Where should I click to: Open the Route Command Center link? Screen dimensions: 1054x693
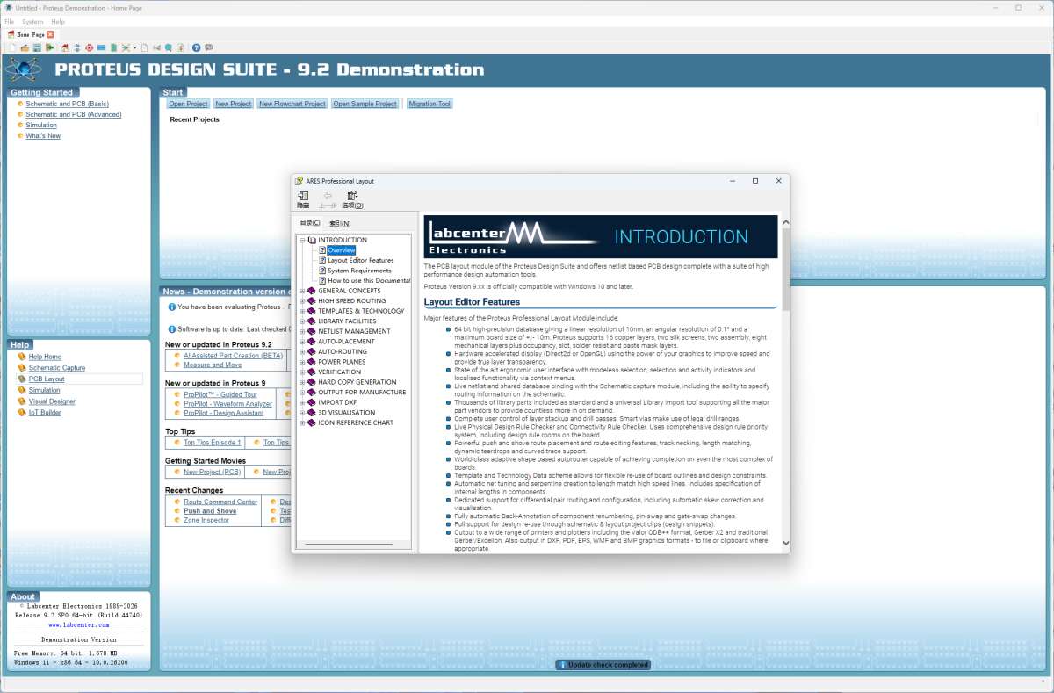coord(220,502)
